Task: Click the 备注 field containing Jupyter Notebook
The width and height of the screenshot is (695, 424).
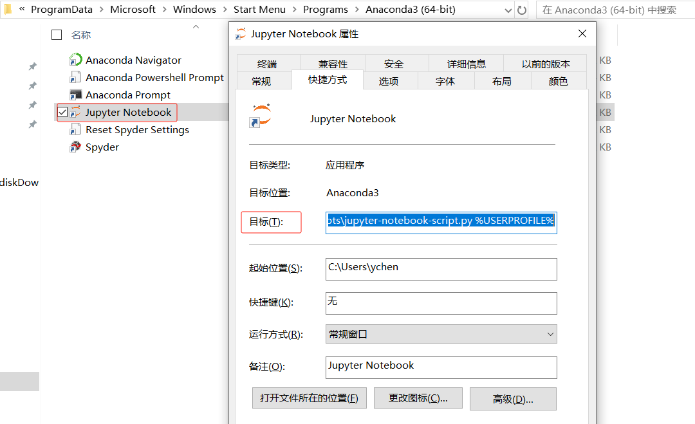Action: click(441, 367)
